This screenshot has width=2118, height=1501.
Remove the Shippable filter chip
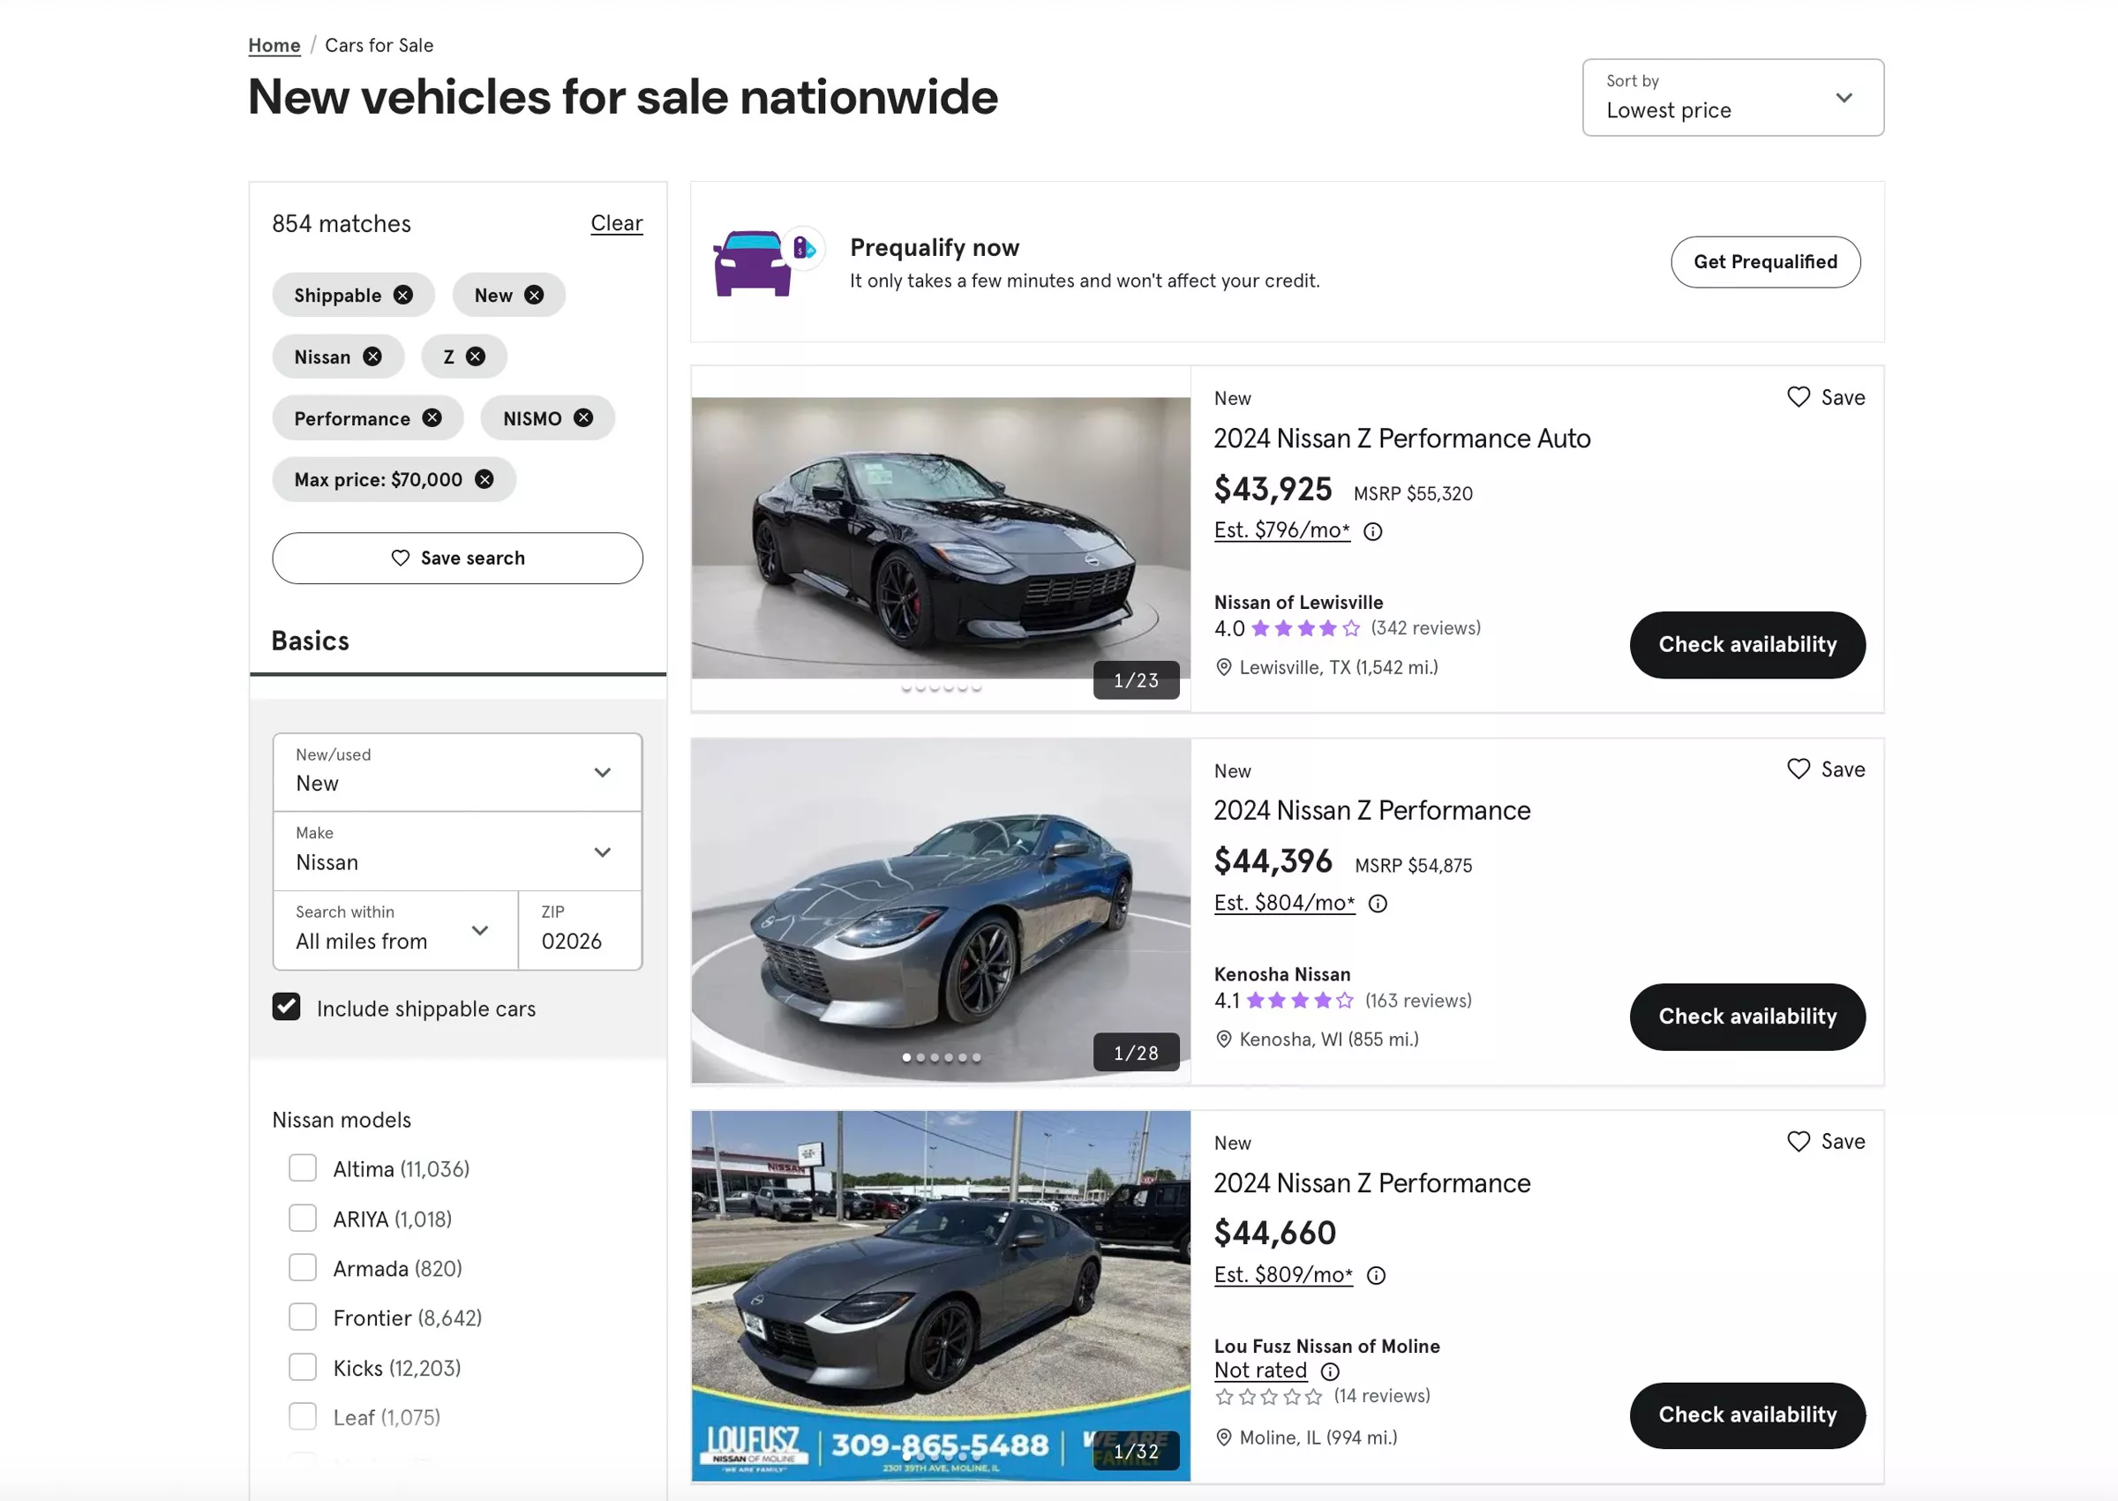coord(403,295)
